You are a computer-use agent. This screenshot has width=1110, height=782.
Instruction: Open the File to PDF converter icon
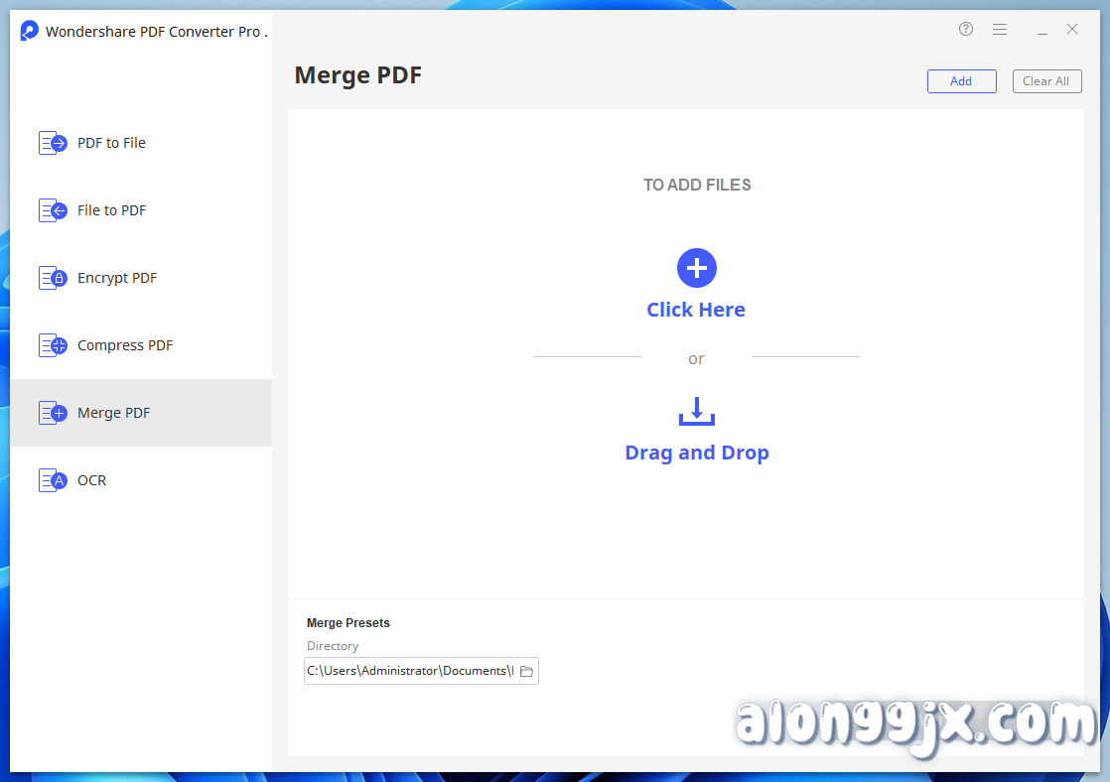[x=53, y=209]
